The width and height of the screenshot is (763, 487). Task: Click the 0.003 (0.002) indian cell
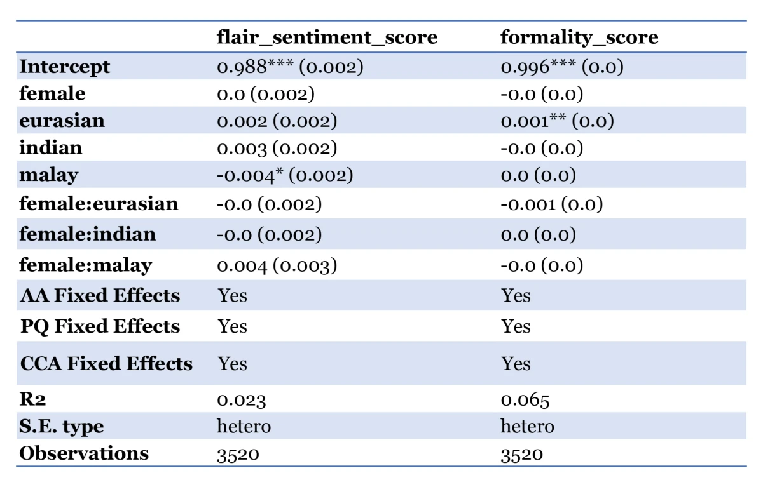[277, 148]
